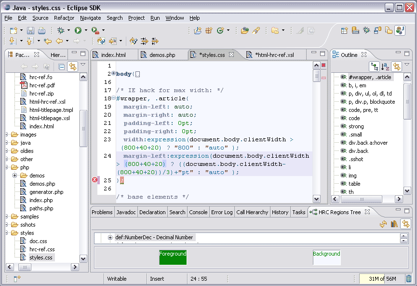Click the Back navigation arrow in toolbar
Image resolution: width=417 pixels, height=286 pixels.
[59, 41]
